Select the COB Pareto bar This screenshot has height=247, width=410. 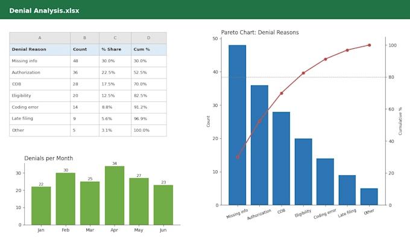click(282, 158)
